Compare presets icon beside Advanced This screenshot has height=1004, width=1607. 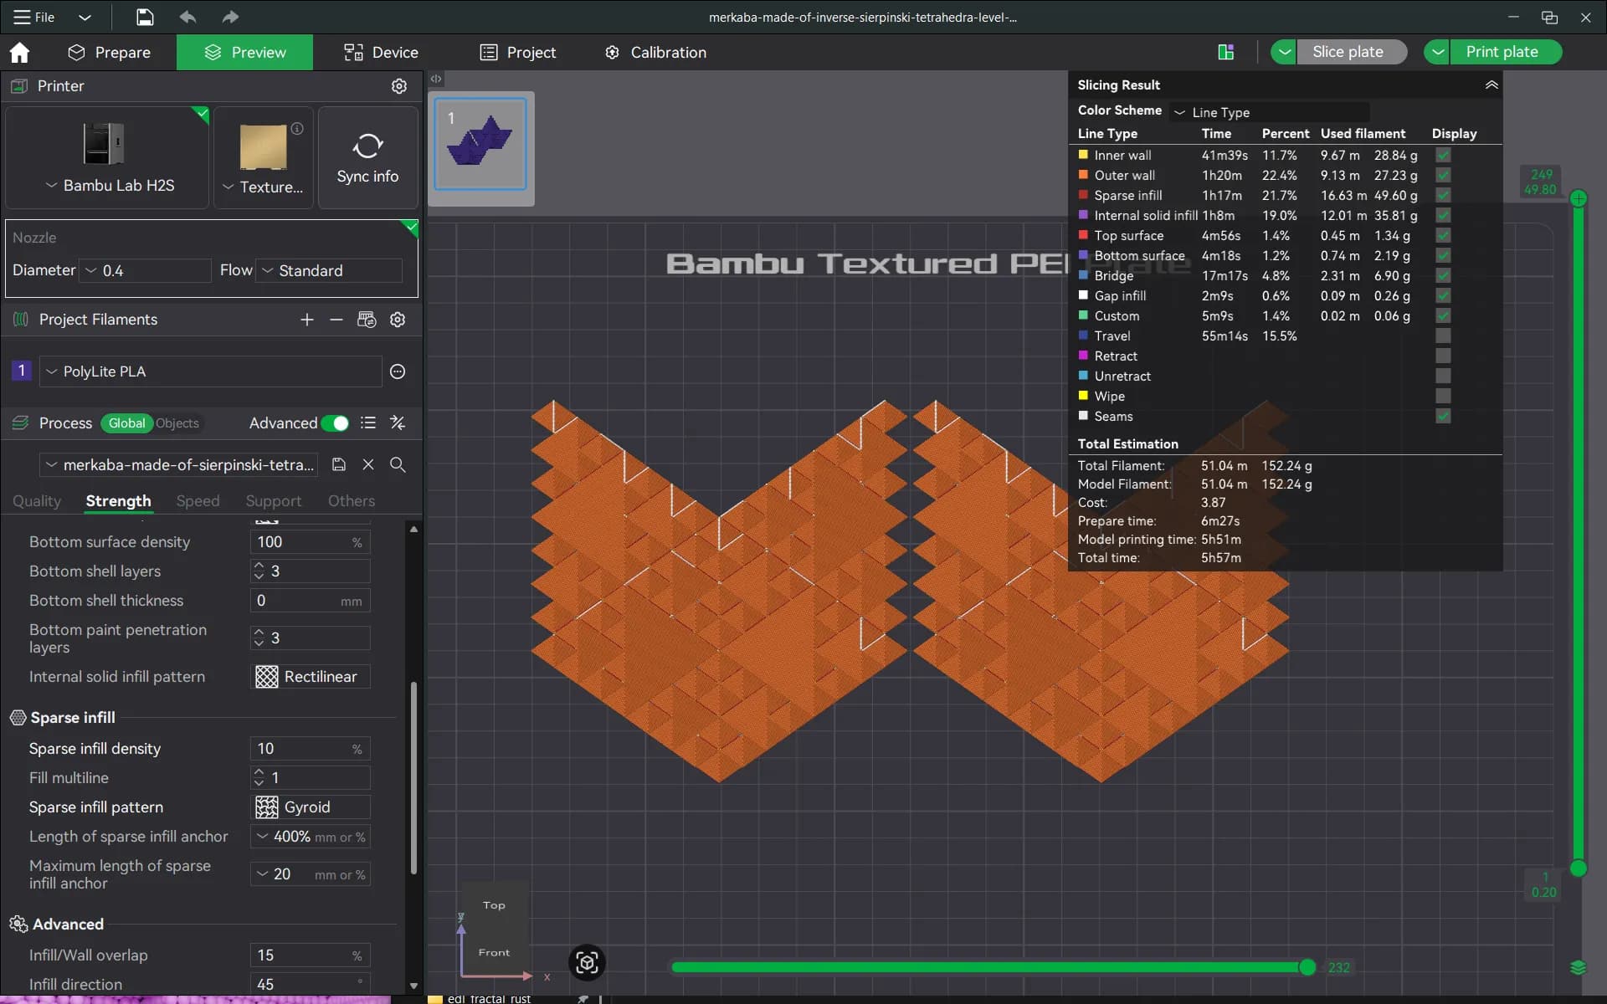[x=398, y=423]
